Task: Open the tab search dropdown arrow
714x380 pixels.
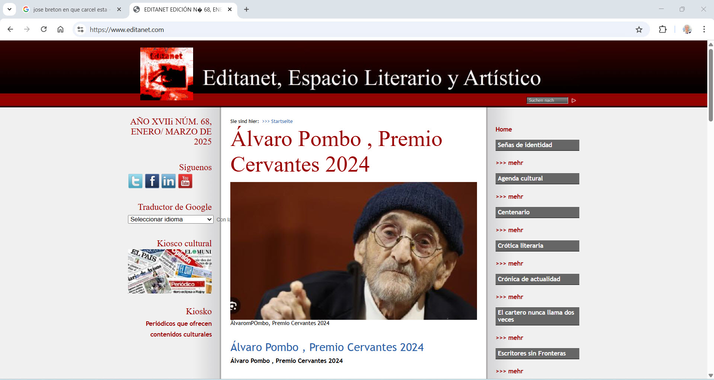Action: (x=9, y=9)
